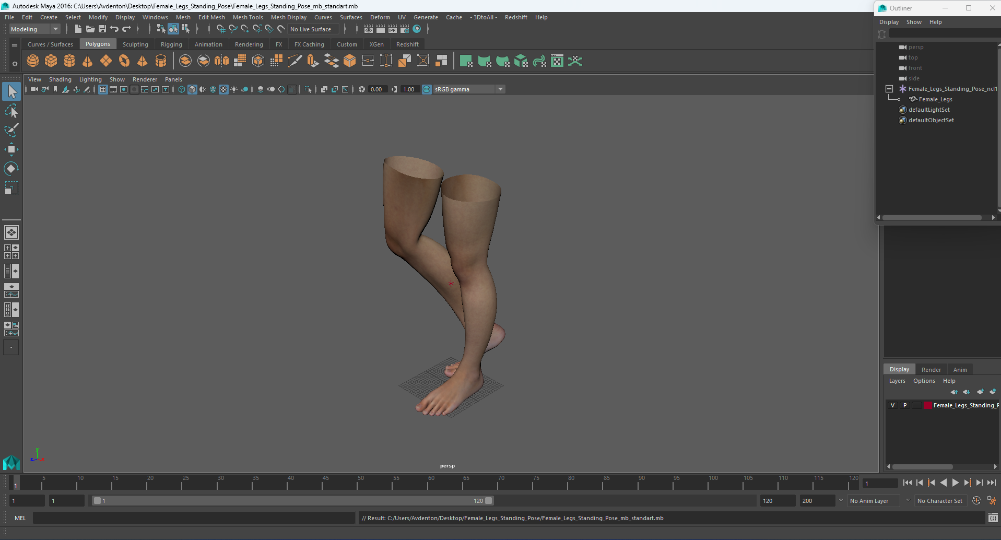Create a polygon torus from the shelf
Screen dimensions: 1001x540
(124, 61)
